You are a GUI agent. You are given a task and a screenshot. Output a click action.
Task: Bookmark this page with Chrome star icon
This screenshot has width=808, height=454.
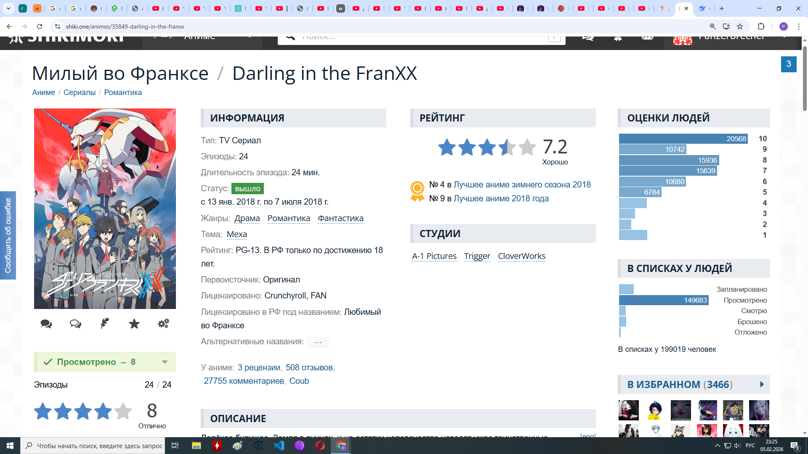(740, 26)
